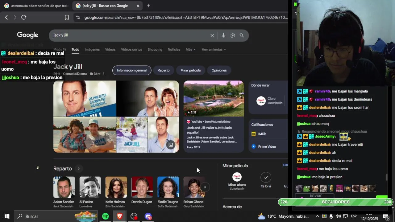
Task: Go back using browser back arrow
Action: tap(6, 18)
